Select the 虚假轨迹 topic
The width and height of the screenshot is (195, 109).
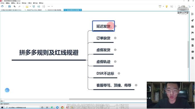tap(103, 62)
